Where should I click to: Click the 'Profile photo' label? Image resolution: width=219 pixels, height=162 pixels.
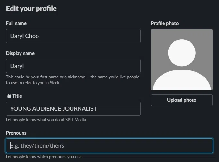pos(165,23)
